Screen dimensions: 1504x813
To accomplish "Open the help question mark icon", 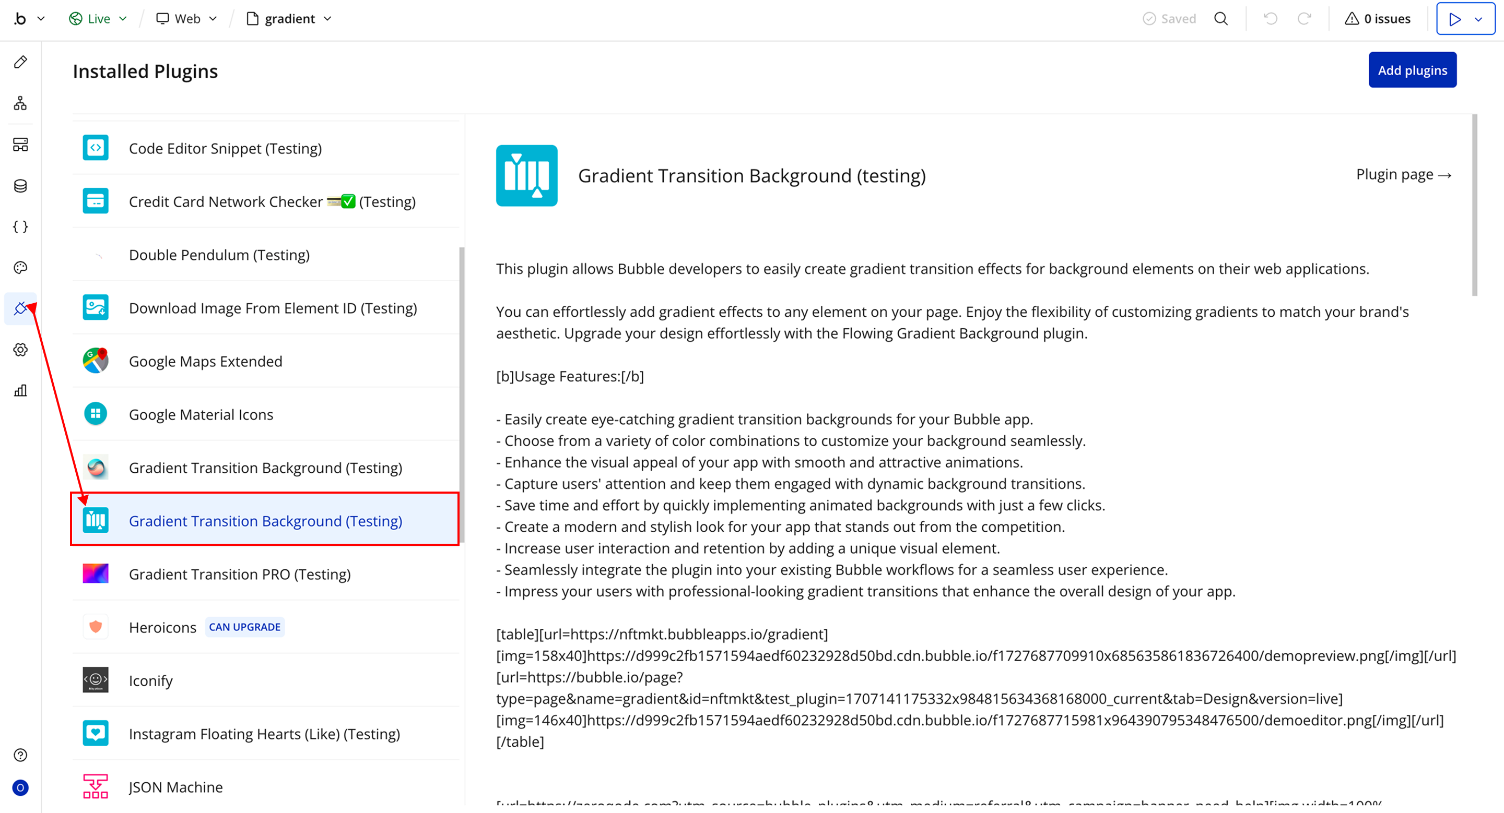I will click(20, 755).
